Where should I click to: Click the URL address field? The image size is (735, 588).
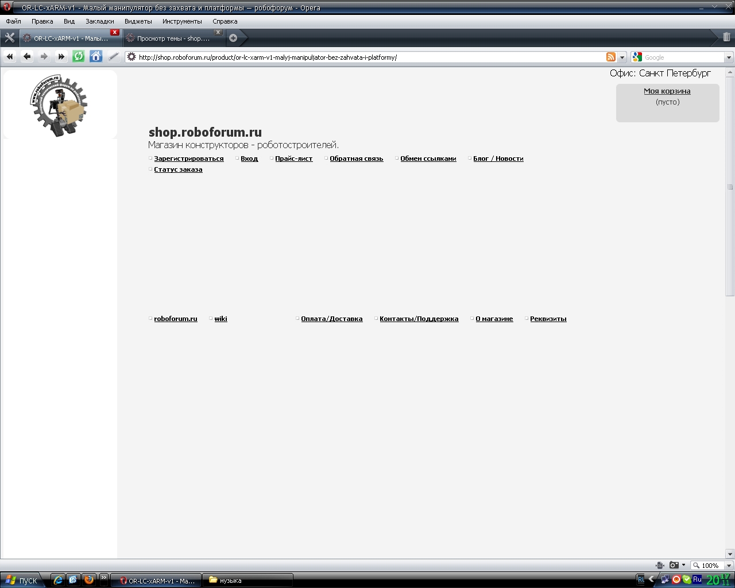371,57
